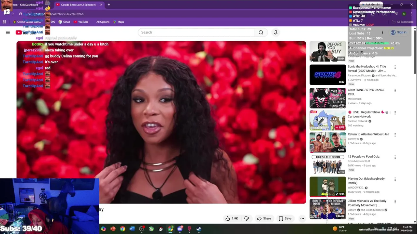Open the YouTube guide hamburger menu

[x=8, y=32]
